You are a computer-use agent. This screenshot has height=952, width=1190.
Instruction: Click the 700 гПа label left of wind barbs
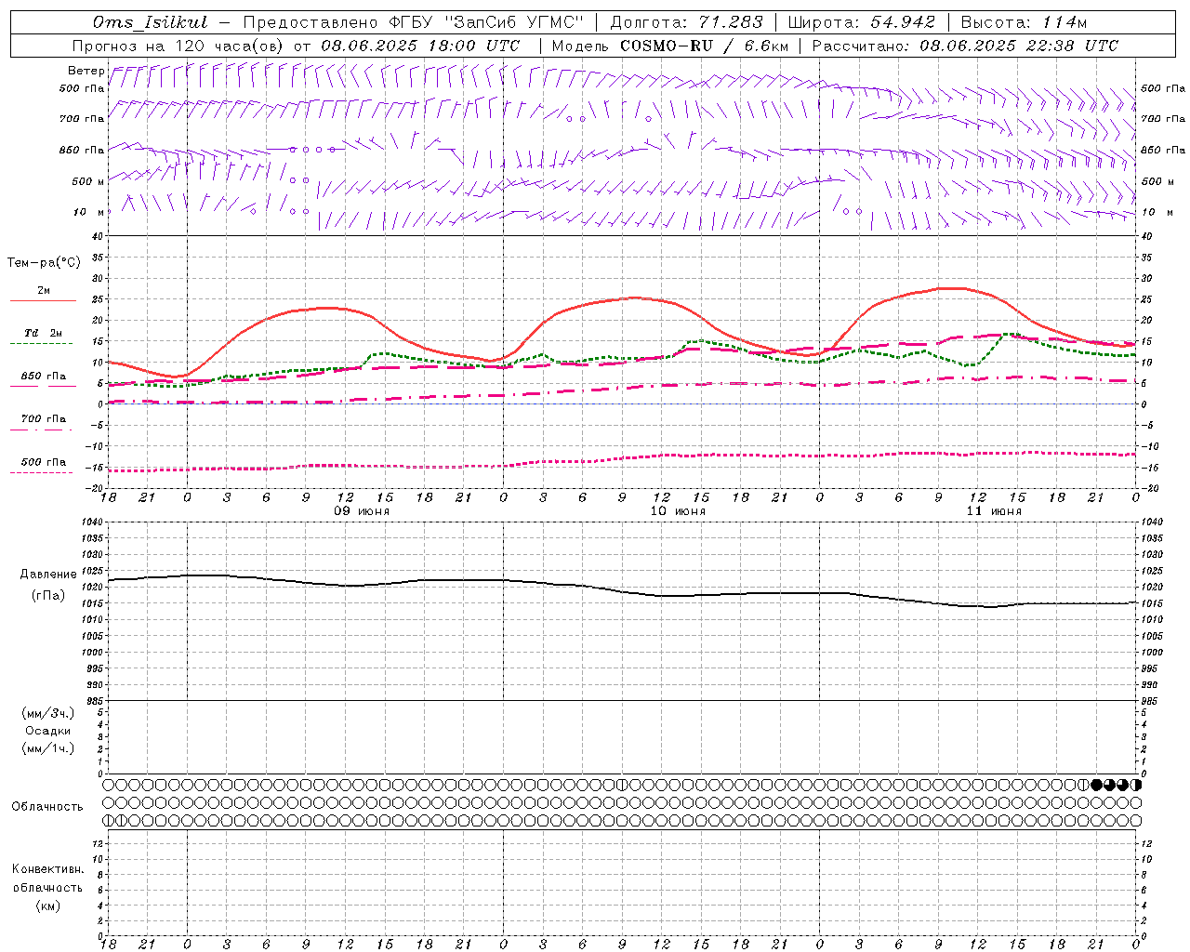coord(82,119)
